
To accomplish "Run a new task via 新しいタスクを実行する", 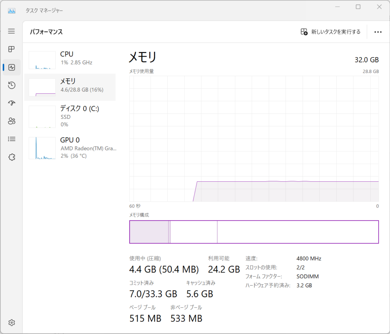I will [x=330, y=32].
